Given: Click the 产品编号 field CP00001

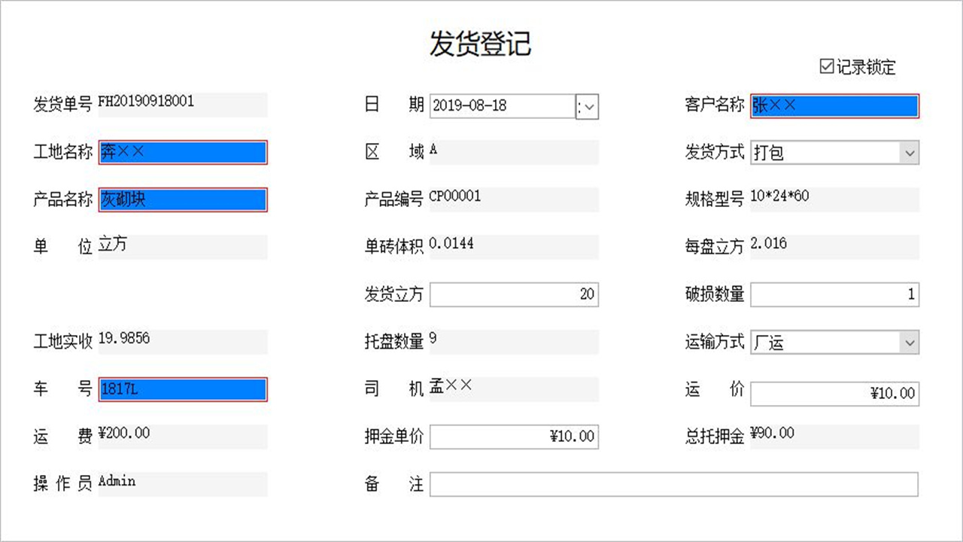Looking at the screenshot, I should coord(514,199).
